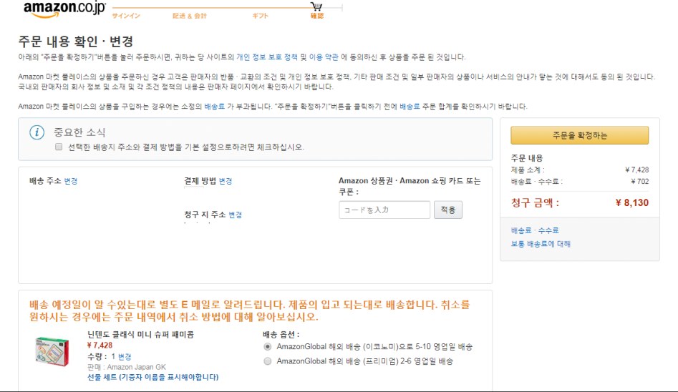Screen dimensions: 678x392
Task: Click 변경 next to 결제 방법
Action: (x=226, y=181)
